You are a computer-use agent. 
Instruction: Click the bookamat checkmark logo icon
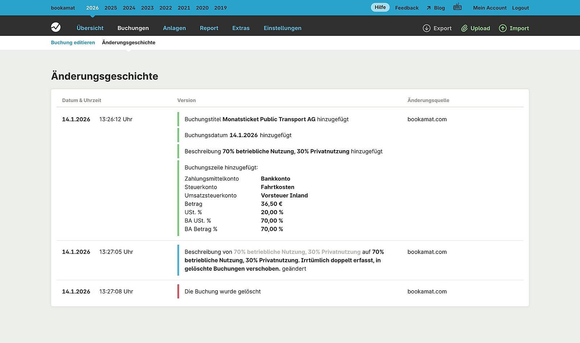tap(56, 27)
